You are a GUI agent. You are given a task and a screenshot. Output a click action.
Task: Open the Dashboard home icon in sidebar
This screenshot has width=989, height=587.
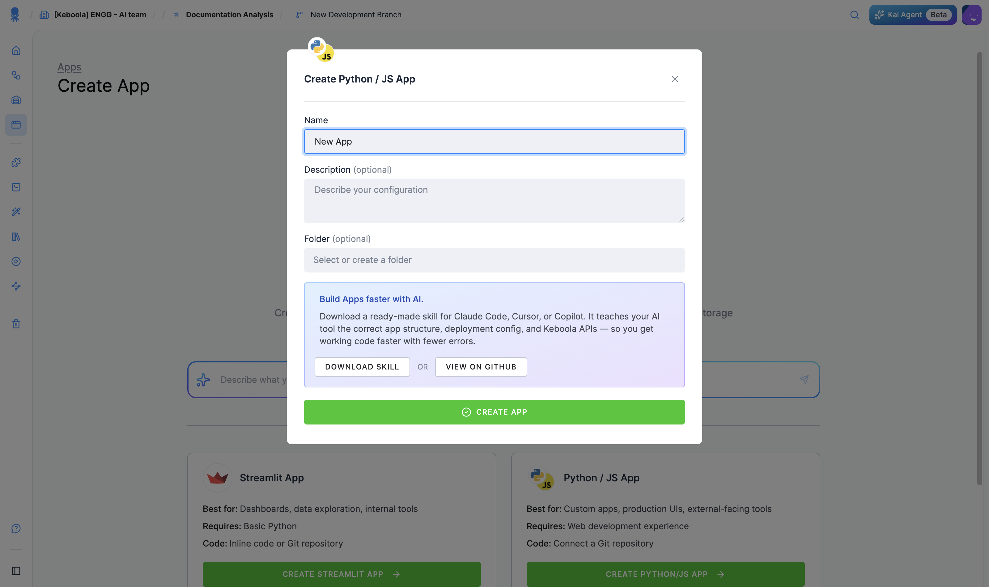click(x=16, y=51)
